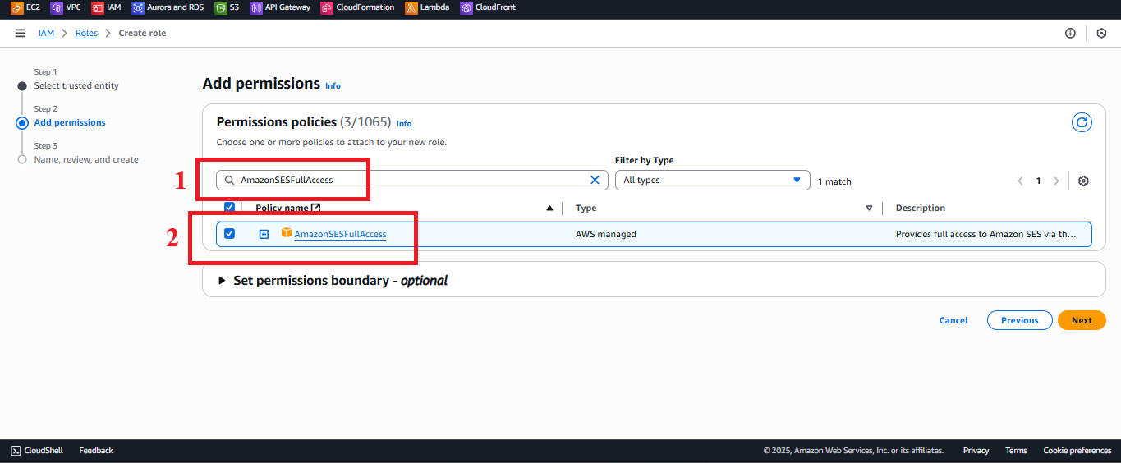Screen dimensions: 1121x463
Task: Refresh the permissions policies list
Action: pos(1082,122)
